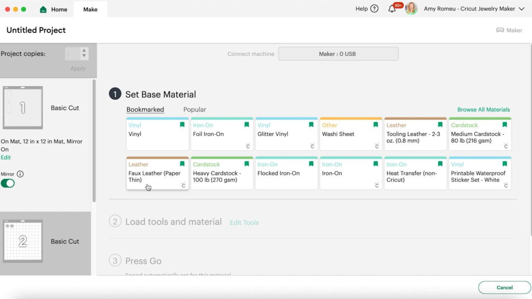Select the Popular materials tab
The height and width of the screenshot is (299, 532).
pos(195,110)
